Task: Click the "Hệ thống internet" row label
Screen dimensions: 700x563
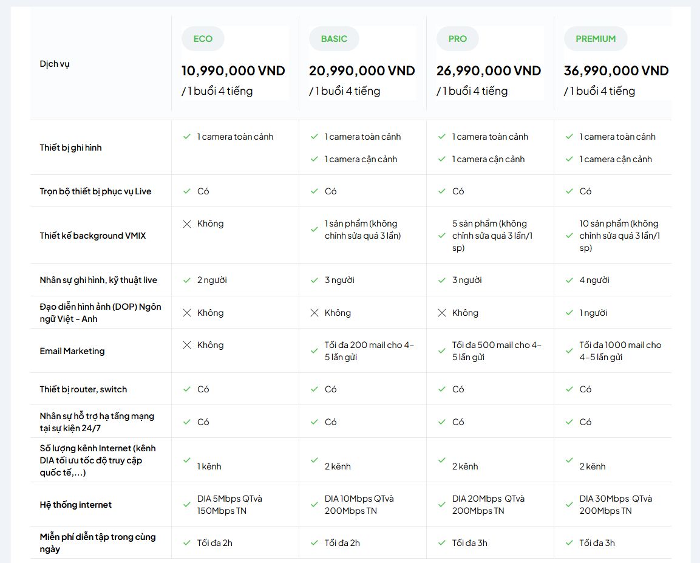Action: coord(76,505)
